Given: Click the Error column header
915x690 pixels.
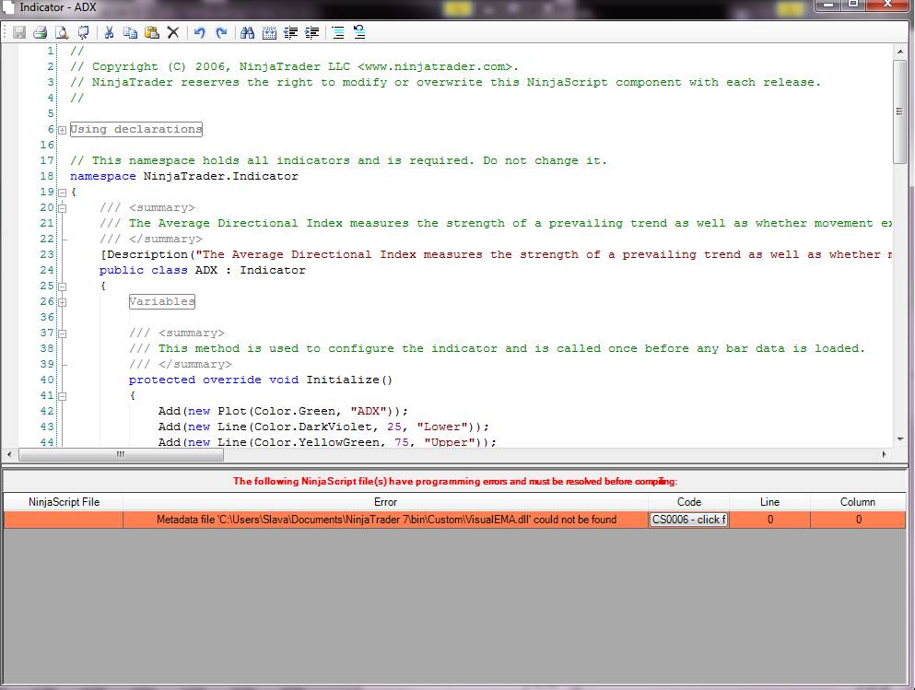Looking at the screenshot, I should click(385, 501).
